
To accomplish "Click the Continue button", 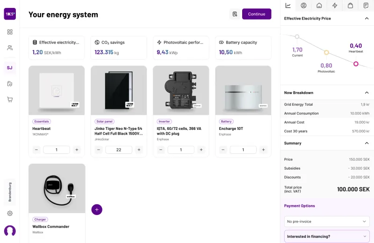I will coord(257,14).
